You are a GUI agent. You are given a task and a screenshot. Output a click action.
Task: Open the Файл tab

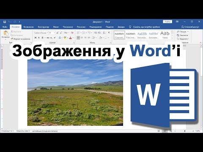(x=5, y=27)
